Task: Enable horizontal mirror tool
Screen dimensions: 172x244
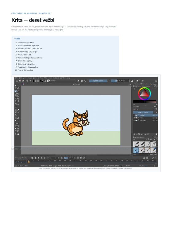Action: coord(132,81)
